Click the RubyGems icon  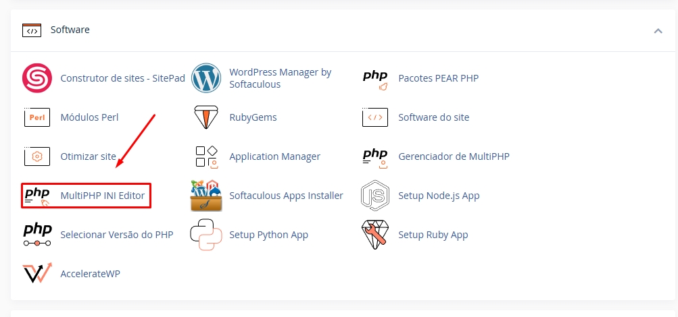[206, 117]
